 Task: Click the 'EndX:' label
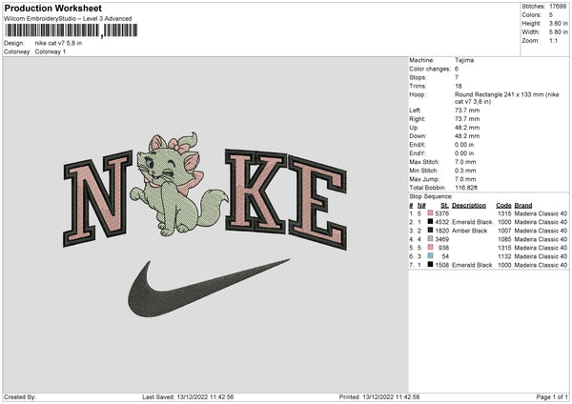(x=418, y=145)
